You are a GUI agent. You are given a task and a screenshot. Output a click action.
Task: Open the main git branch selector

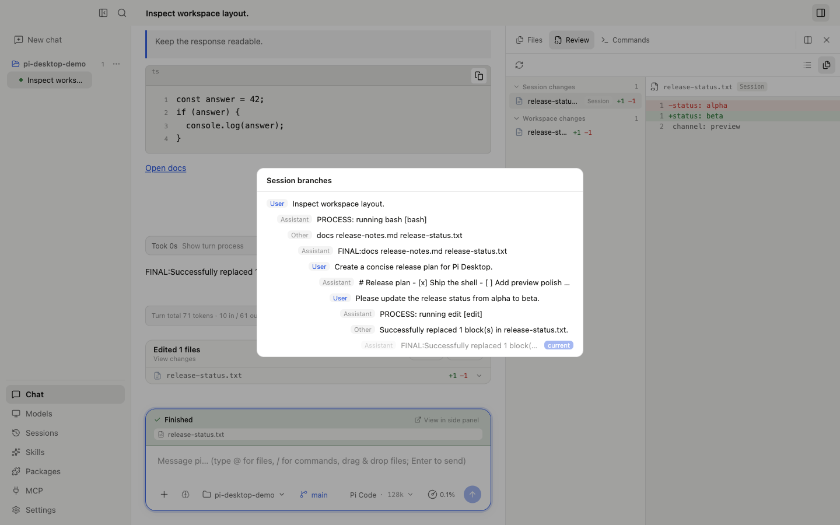(314, 495)
